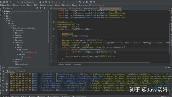Viewport: 172px width, 97px height.
Task: Collapse the 'main' folder in tree
Action: 7,23
